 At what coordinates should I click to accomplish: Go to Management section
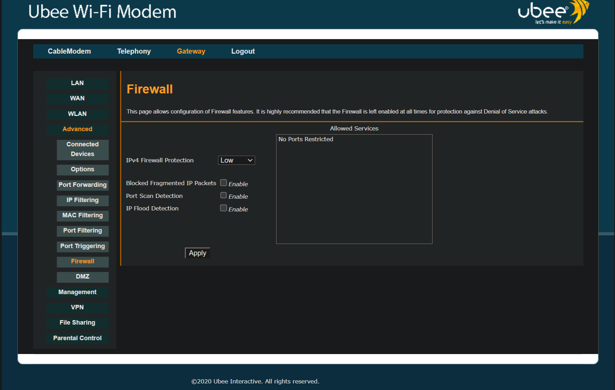click(77, 292)
